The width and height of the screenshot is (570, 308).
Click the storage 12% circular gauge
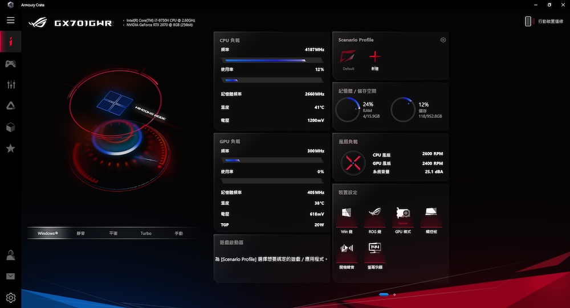[x=403, y=109]
